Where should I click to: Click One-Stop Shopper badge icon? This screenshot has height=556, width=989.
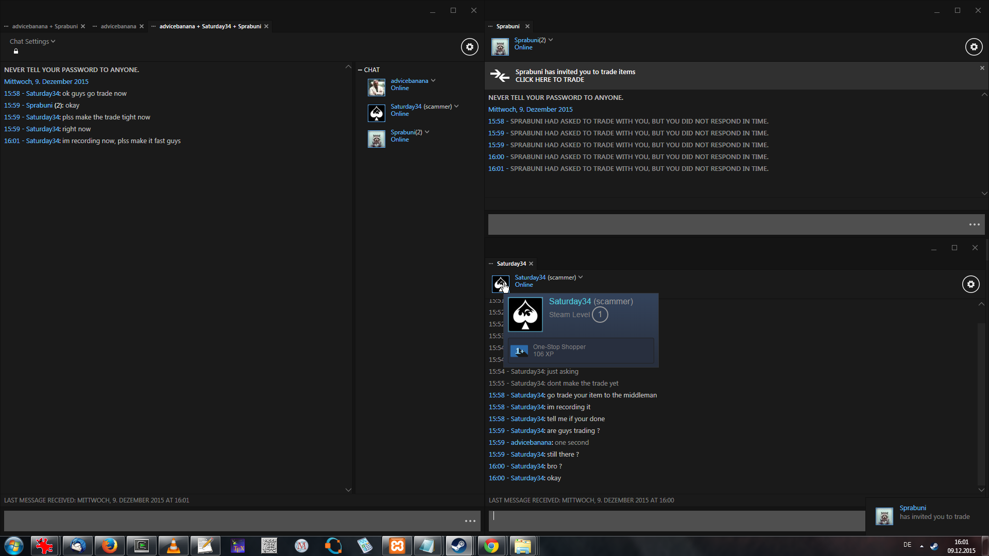(x=519, y=351)
